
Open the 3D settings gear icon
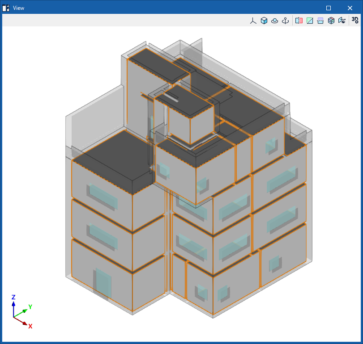(x=355, y=21)
